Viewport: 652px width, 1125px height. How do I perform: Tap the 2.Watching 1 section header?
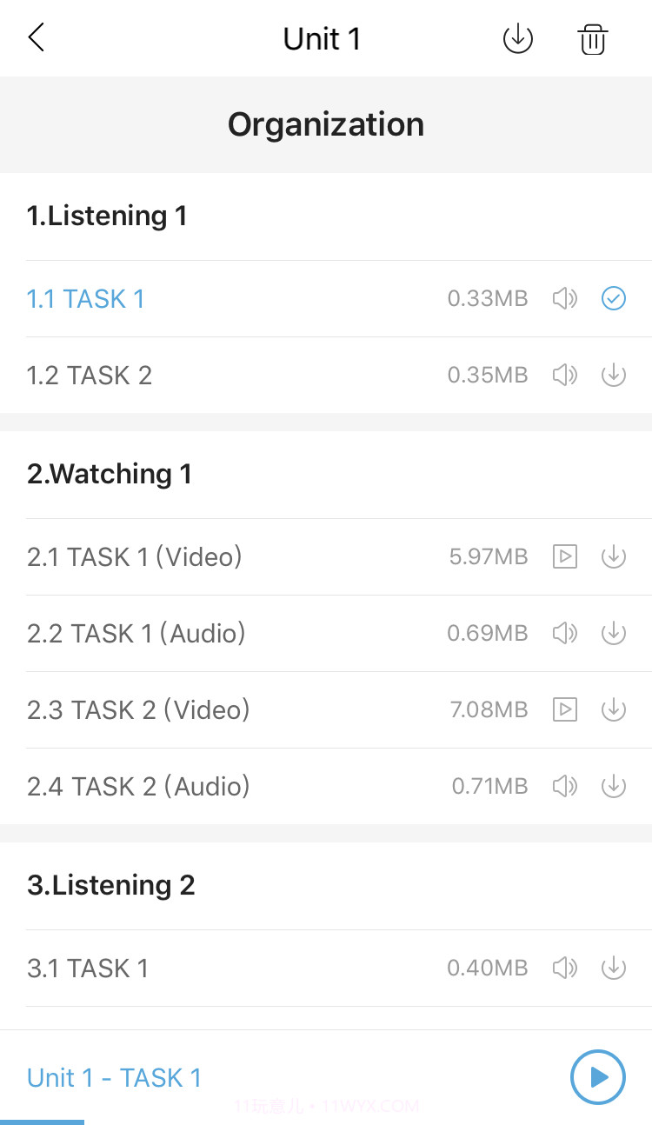(x=110, y=474)
